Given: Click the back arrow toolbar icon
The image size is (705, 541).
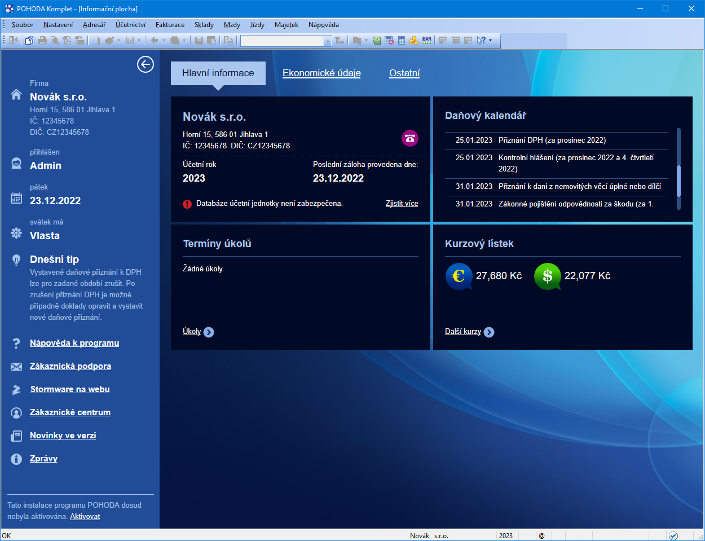Looking at the screenshot, I should [x=154, y=40].
